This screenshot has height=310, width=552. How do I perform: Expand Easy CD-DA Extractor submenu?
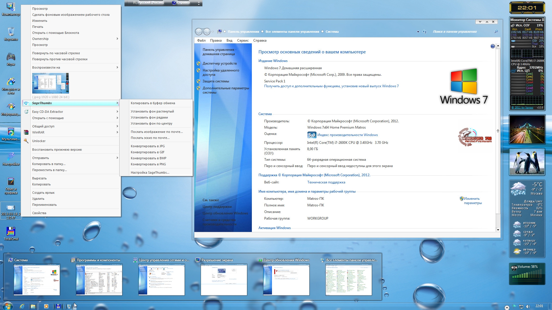[x=71, y=112]
